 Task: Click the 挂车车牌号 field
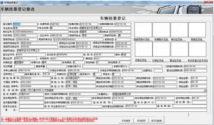tap(31, 94)
